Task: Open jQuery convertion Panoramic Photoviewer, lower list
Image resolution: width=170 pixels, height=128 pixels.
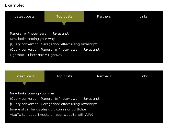Action: tap(55, 98)
